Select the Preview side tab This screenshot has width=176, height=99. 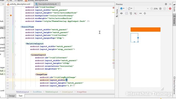(x=174, y=20)
